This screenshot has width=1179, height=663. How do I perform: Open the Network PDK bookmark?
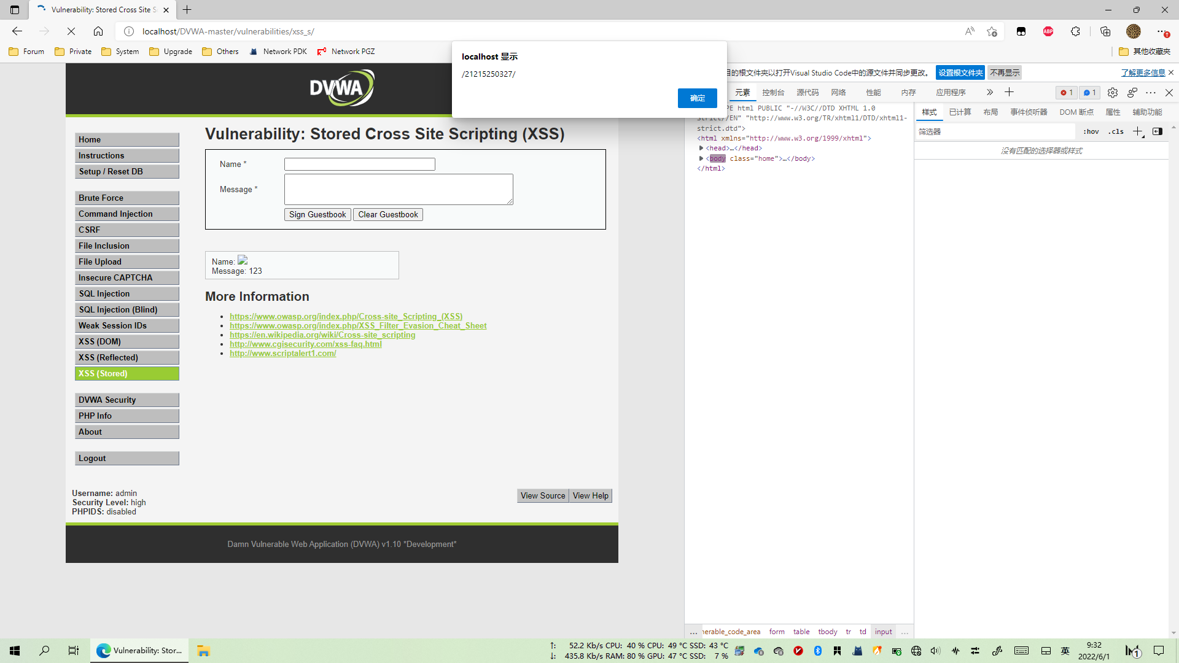(278, 52)
